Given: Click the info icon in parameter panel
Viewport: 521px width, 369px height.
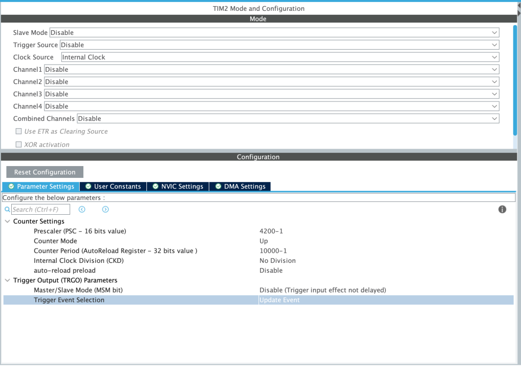Looking at the screenshot, I should 502,210.
